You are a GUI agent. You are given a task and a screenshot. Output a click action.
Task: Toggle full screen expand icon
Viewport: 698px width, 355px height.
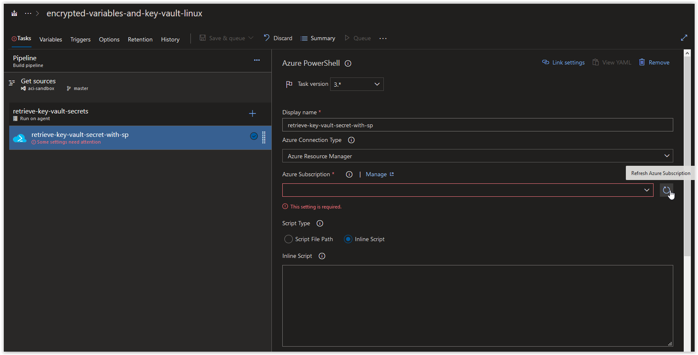(684, 38)
